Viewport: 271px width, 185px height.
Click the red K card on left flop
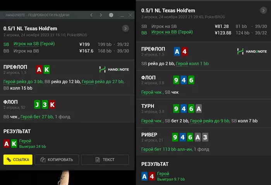click(x=52, y=104)
